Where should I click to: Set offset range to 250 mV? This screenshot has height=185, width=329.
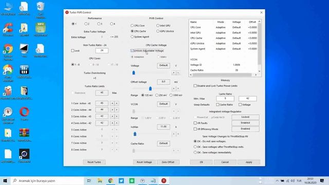tap(157, 95)
